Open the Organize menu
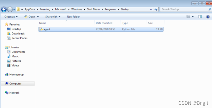The width and height of the screenshot is (212, 108). (11, 17)
